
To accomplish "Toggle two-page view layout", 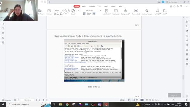I will (x=89, y=14).
